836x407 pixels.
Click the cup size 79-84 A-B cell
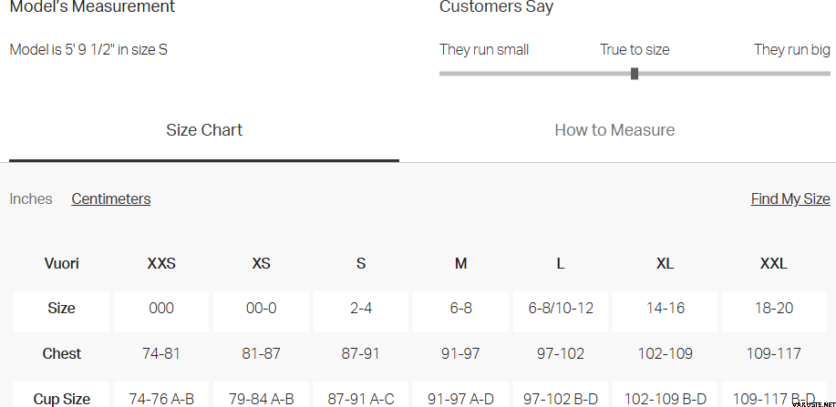point(262,398)
